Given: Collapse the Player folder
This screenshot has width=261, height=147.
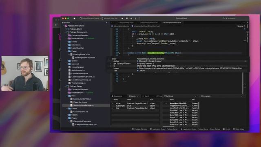Looking at the screenshot, I should pos(67,51).
